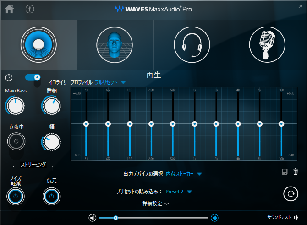
Task: Toggle the 復元 restore power button
Action: (x=51, y=196)
